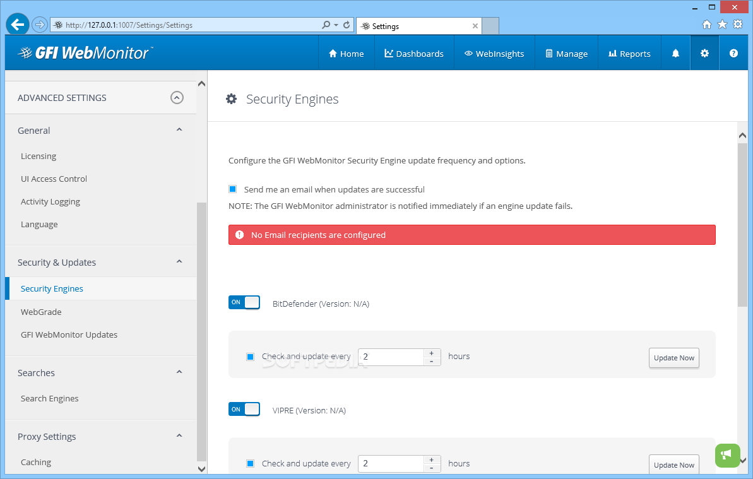Open browser favorites star icon

pos(722,25)
